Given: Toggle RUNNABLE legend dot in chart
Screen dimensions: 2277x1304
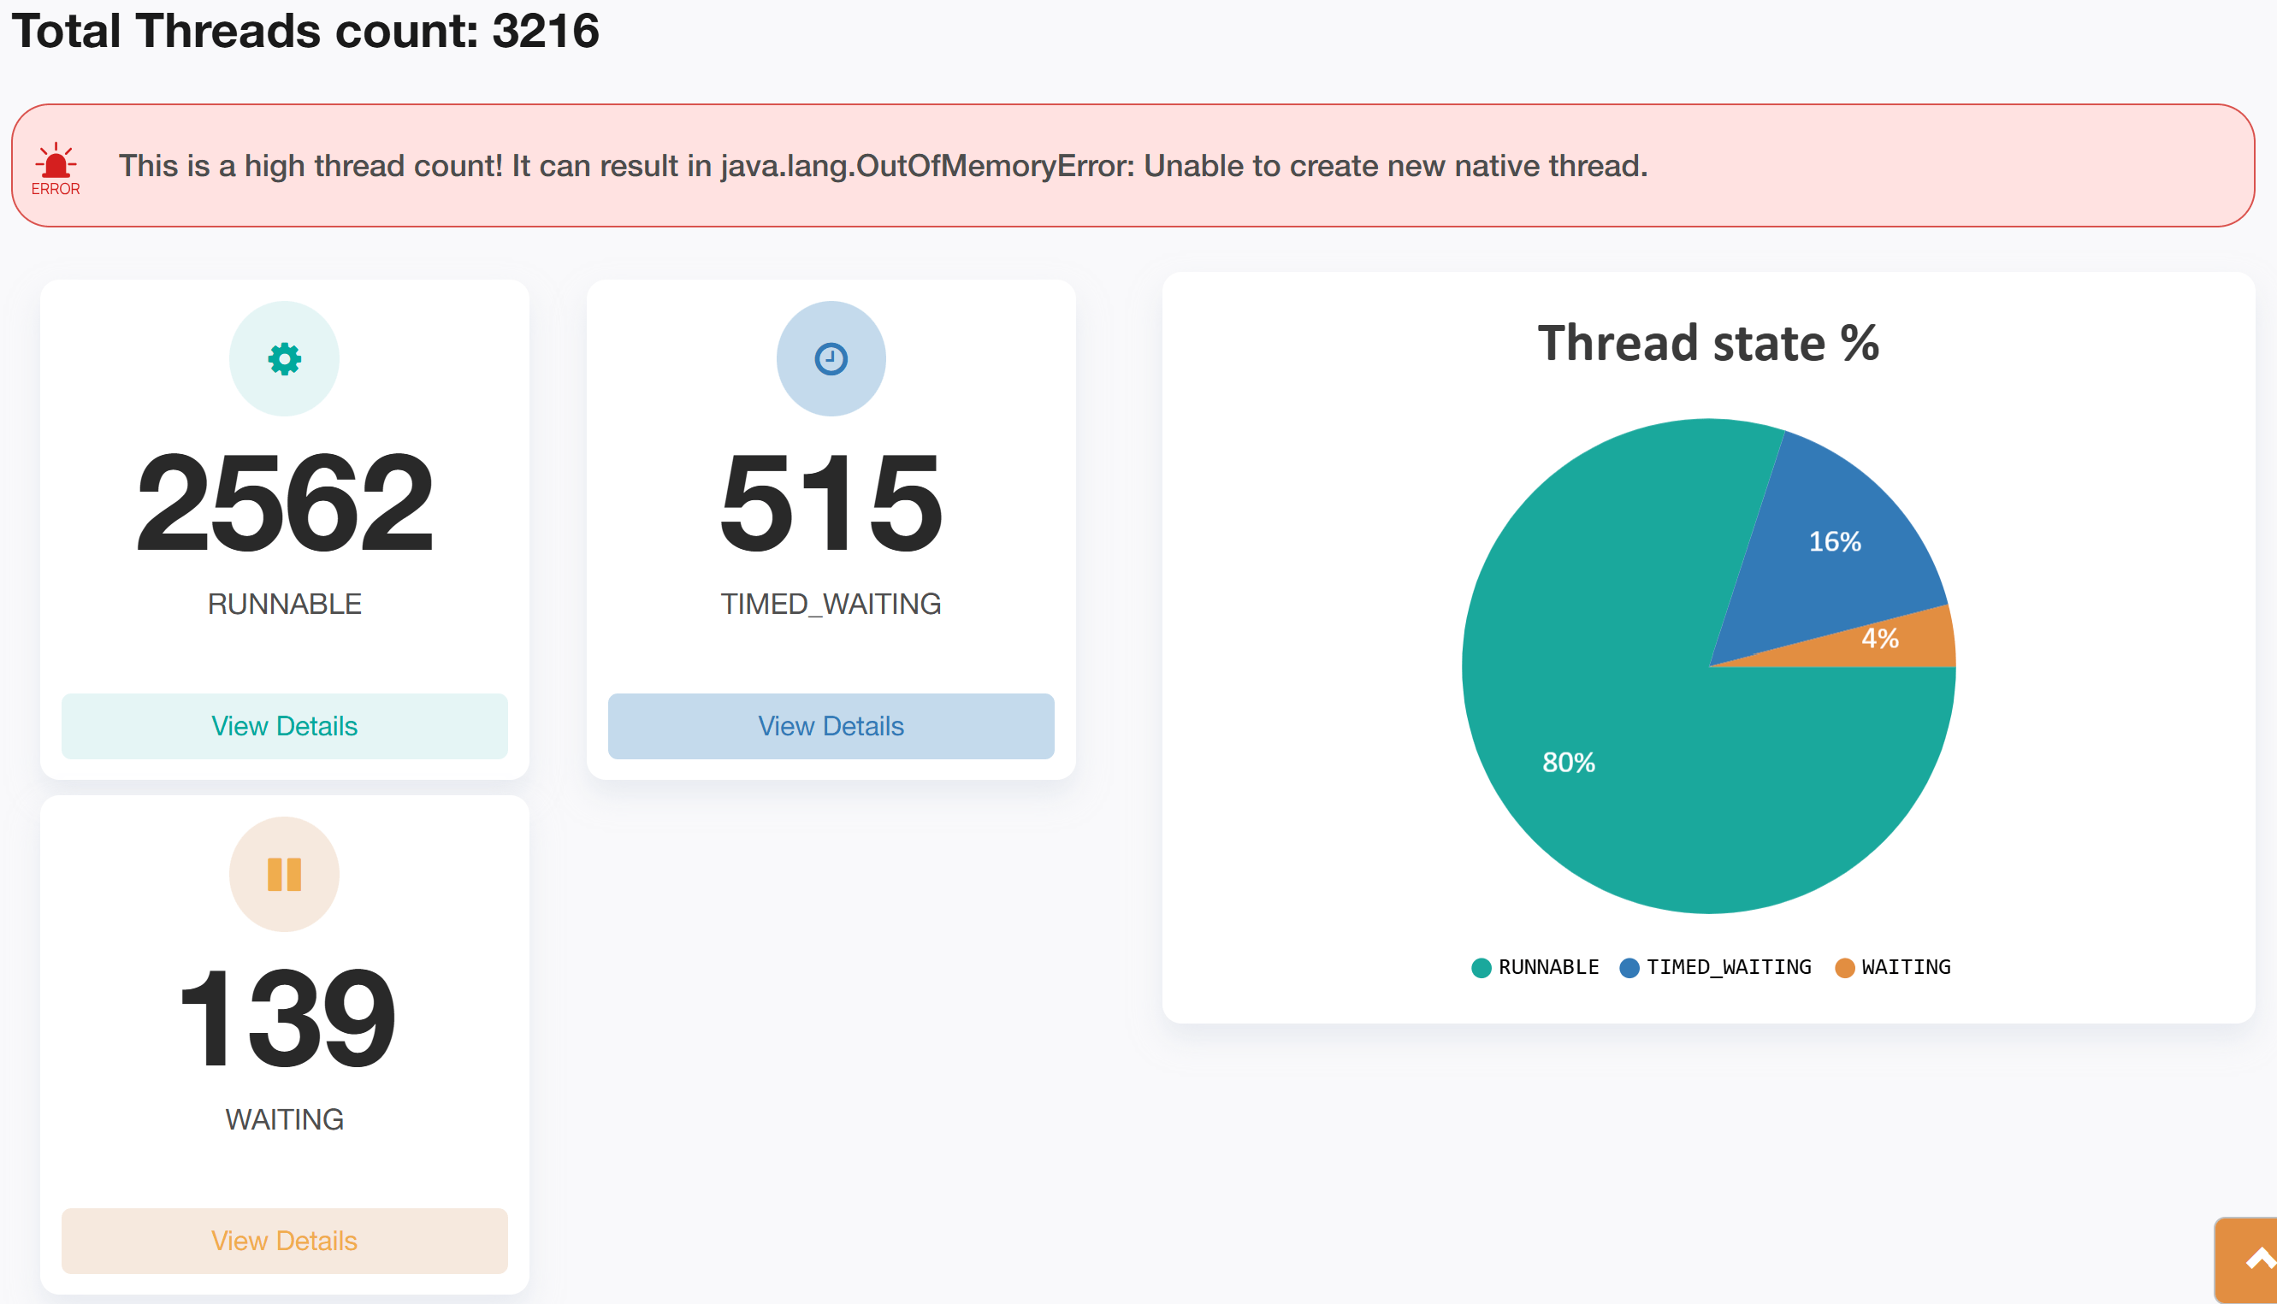Looking at the screenshot, I should 1482,967.
